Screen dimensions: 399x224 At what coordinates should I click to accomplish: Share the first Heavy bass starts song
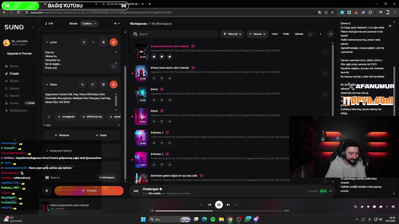pyautogui.click(x=170, y=57)
